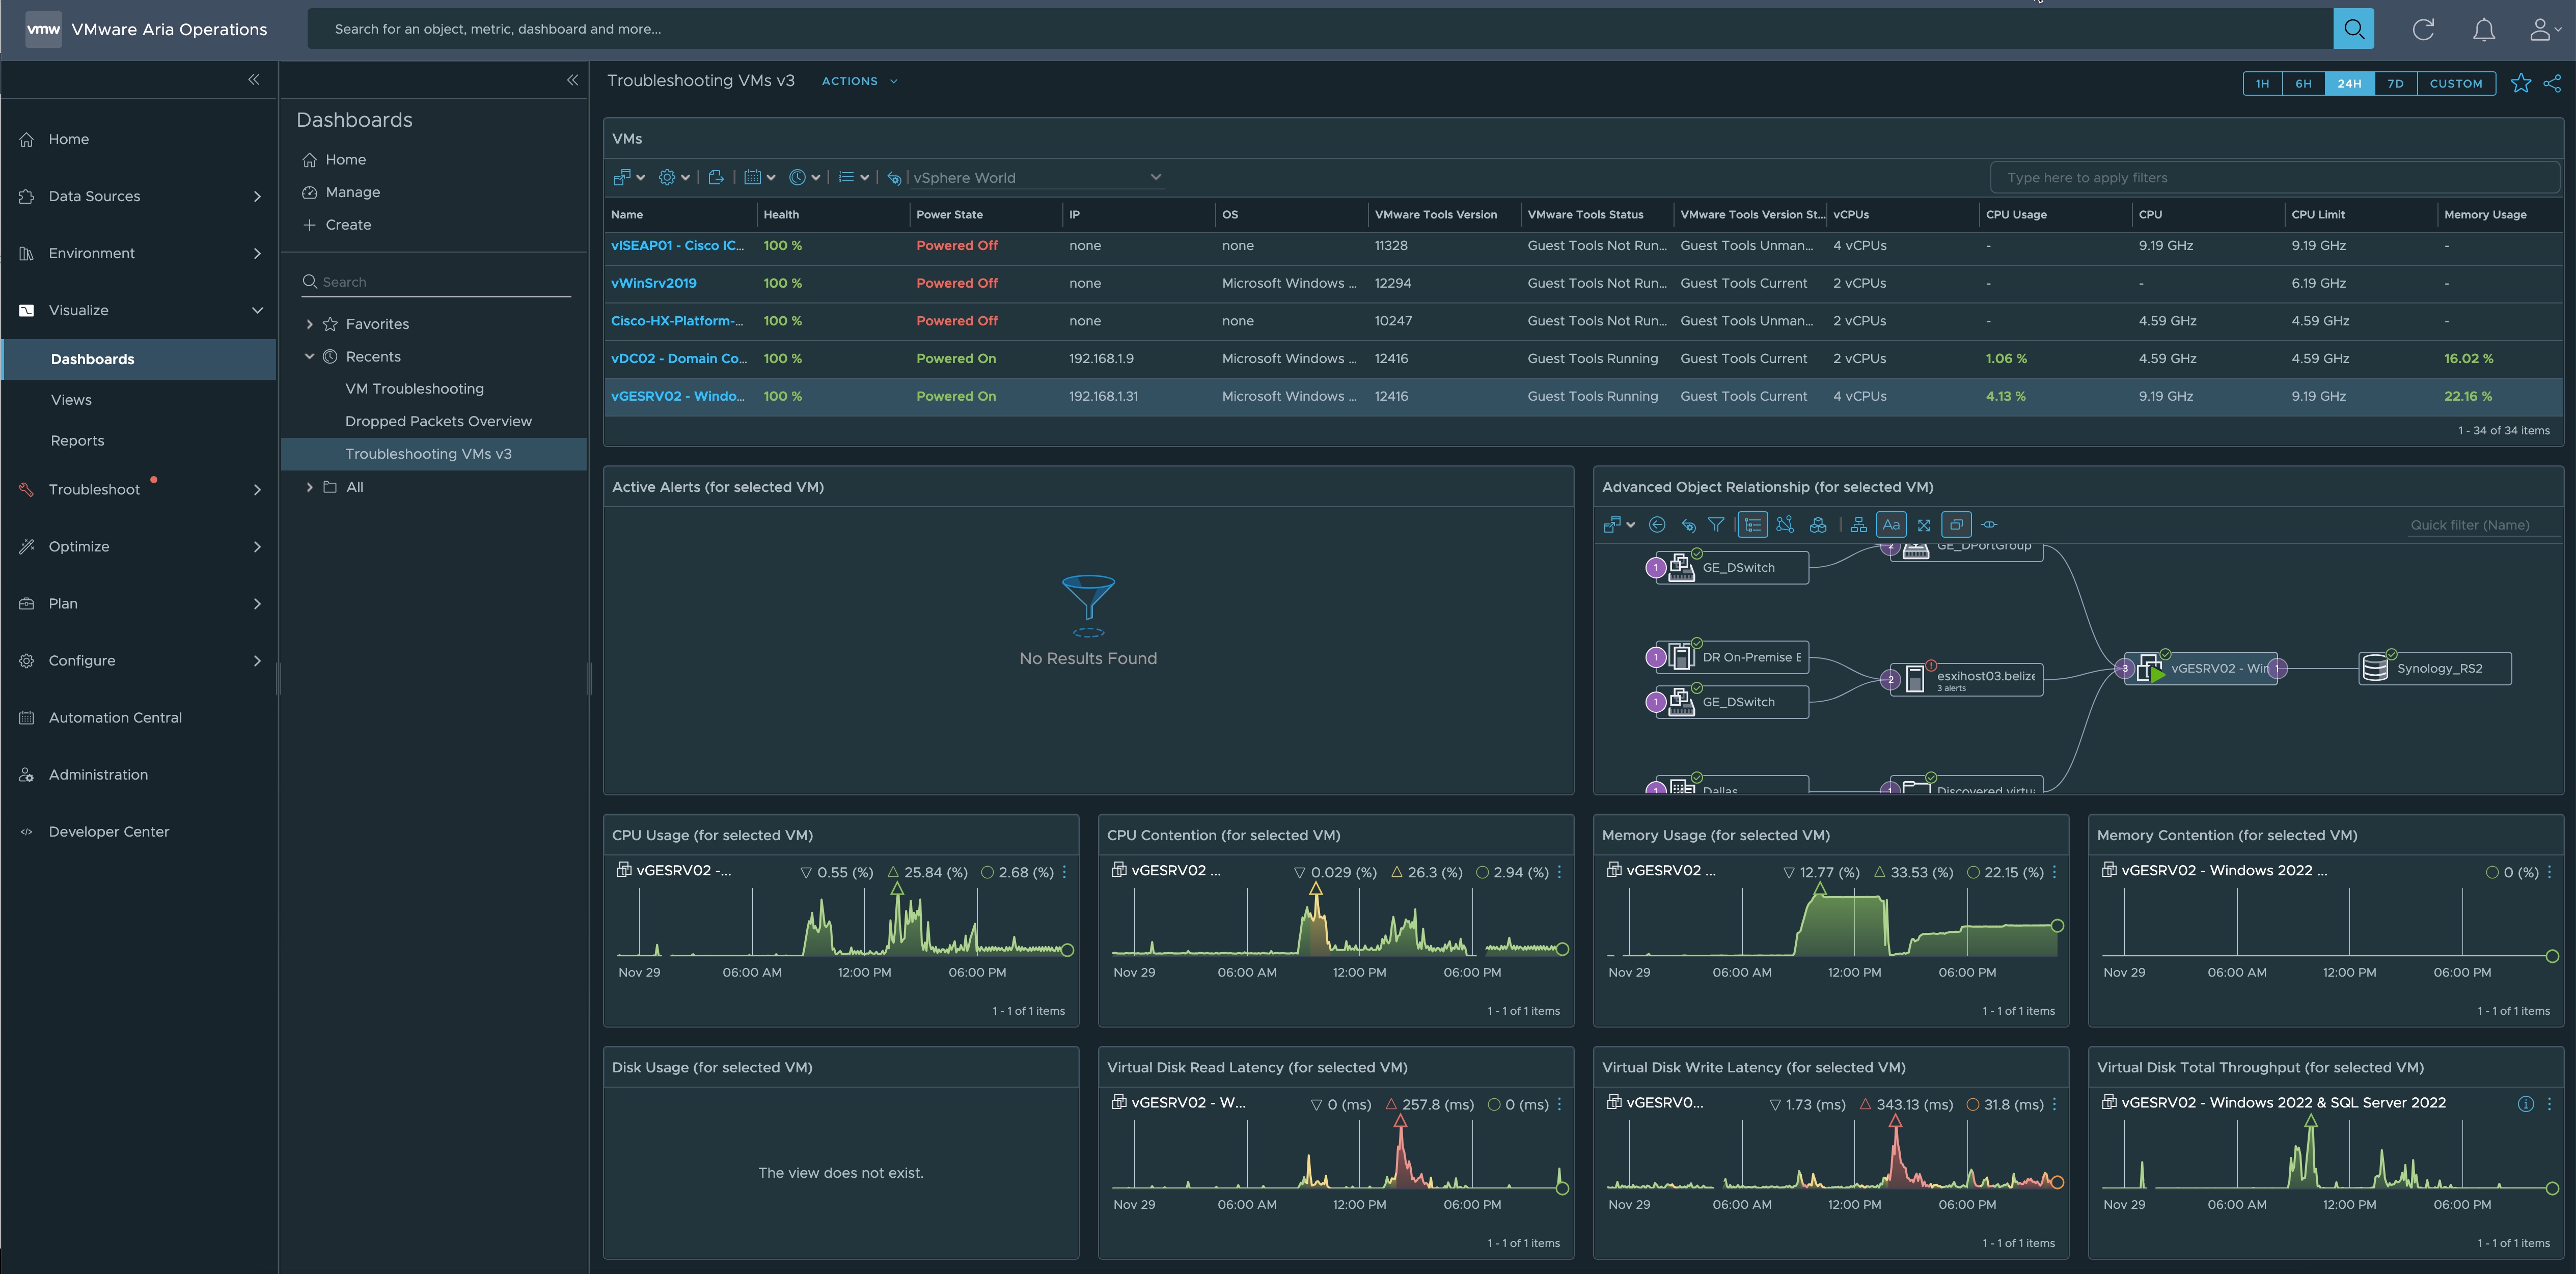Open the vWinSrv2019 VM link
This screenshot has height=1274, width=2576.
(x=653, y=283)
